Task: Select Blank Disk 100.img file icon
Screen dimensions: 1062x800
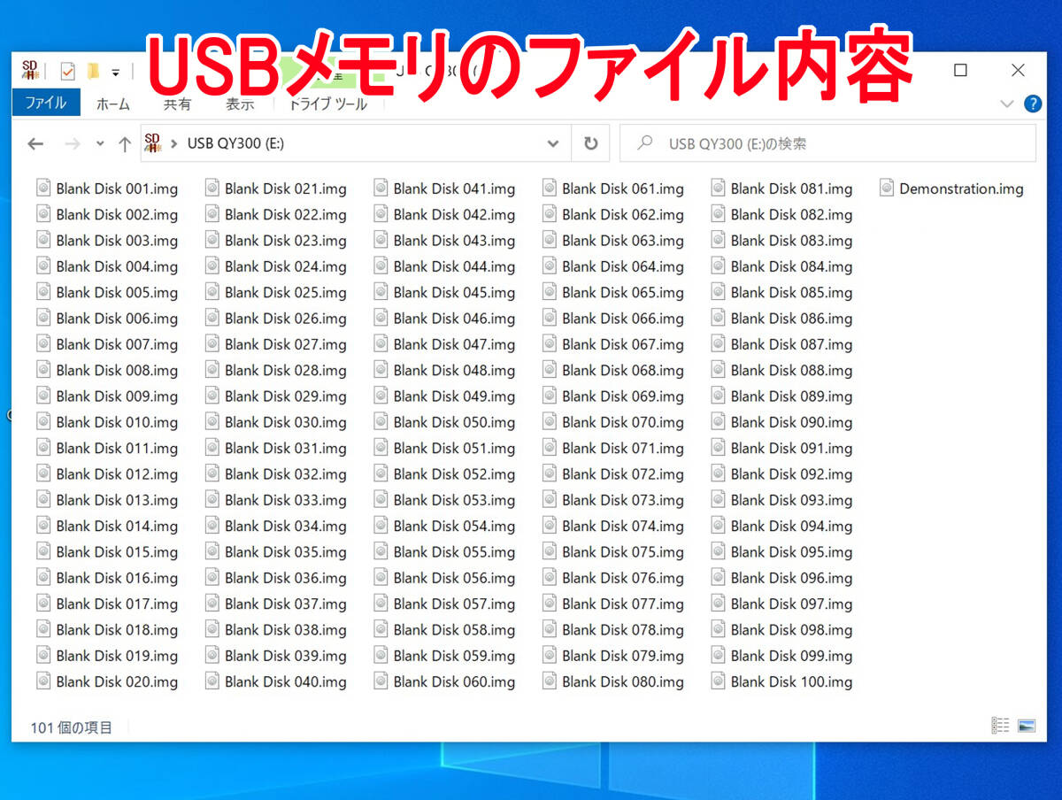Action: coord(718,681)
